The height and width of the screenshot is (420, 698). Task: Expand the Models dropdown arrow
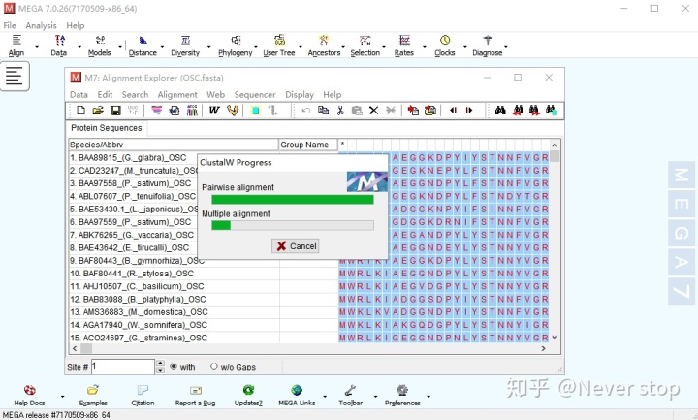tap(120, 46)
